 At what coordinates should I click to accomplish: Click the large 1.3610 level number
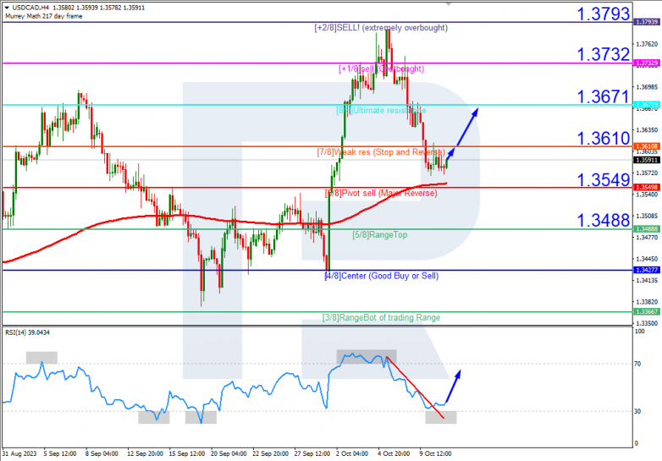603,139
